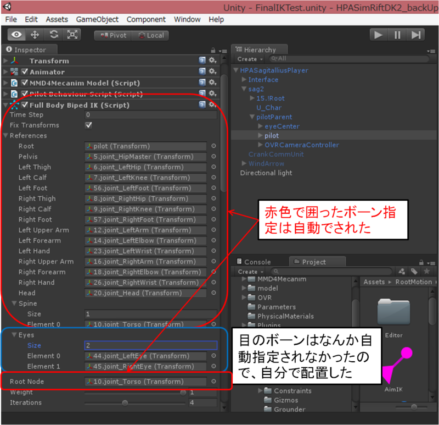Open Animator component gear menu
This screenshot has width=439, height=425.
212,71
